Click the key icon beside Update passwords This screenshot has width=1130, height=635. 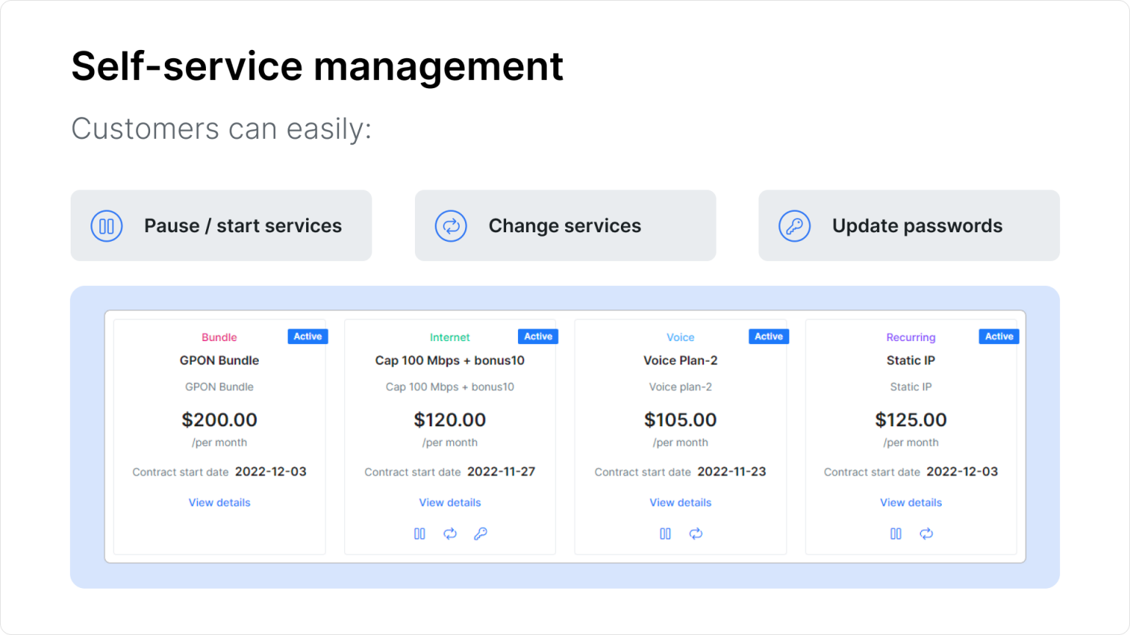[x=795, y=226]
